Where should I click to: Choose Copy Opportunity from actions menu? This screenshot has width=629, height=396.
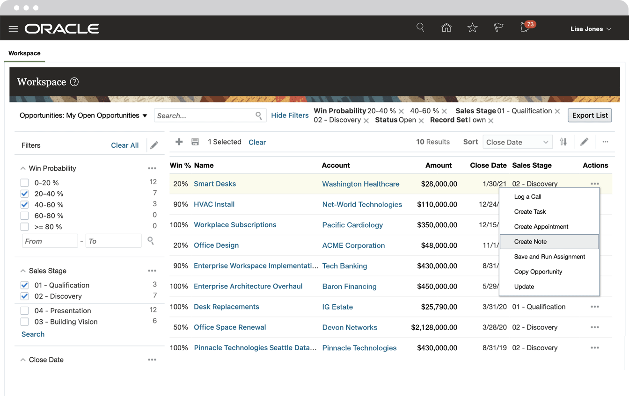pyautogui.click(x=549, y=272)
